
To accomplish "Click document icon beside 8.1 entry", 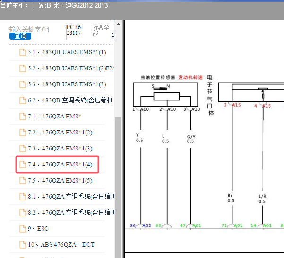I will 23,197.
